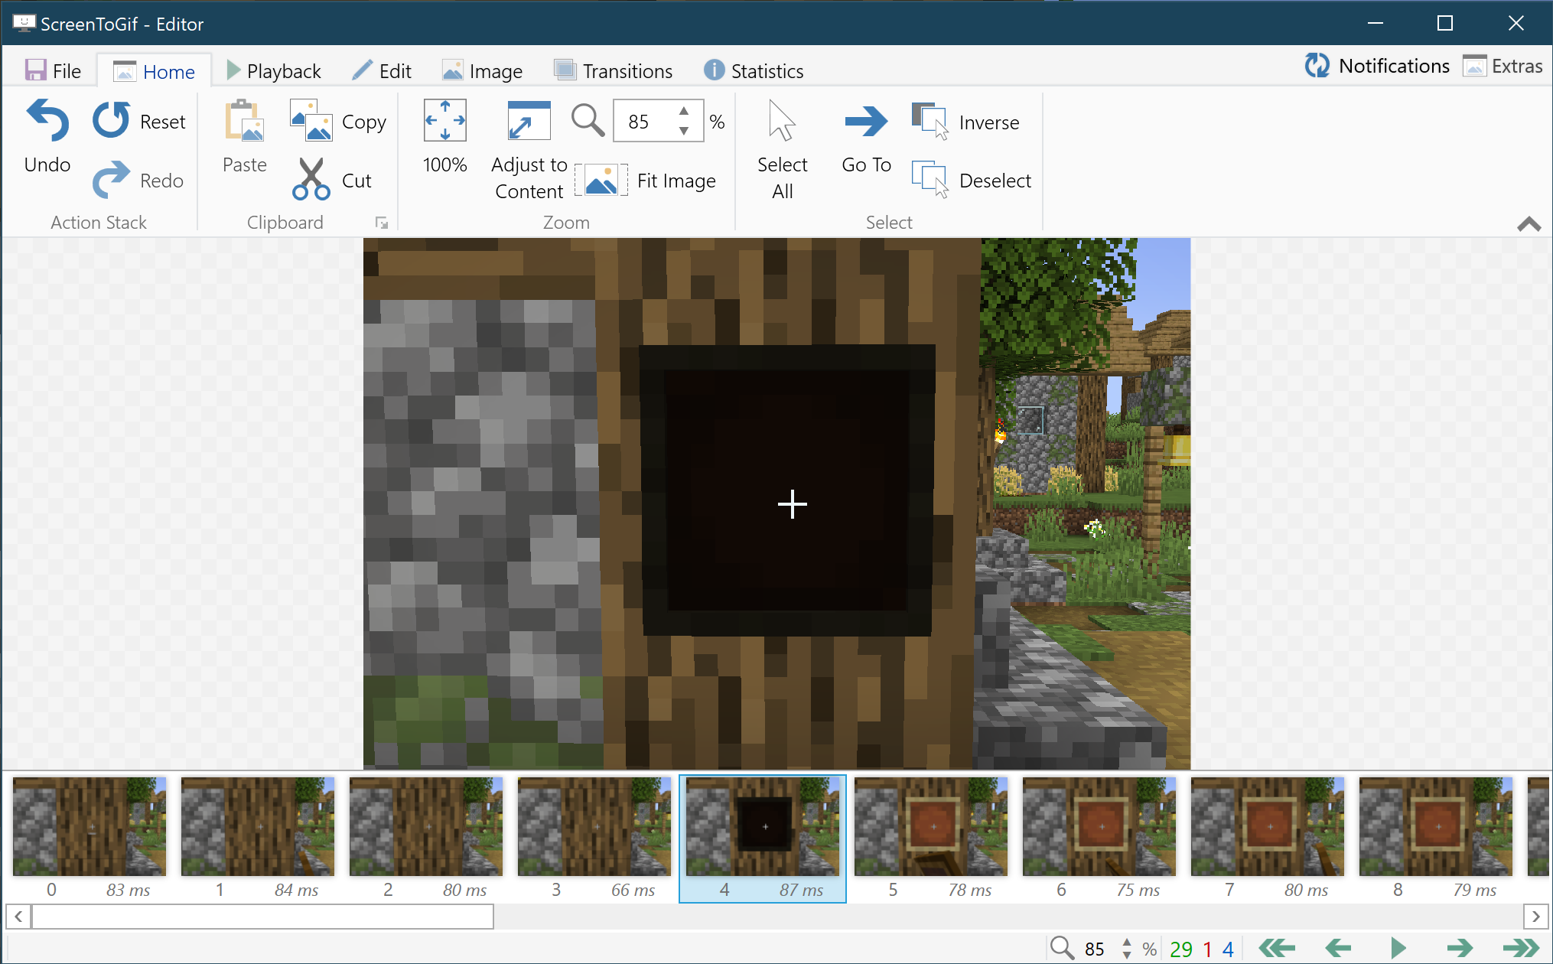Image resolution: width=1553 pixels, height=964 pixels.
Task: Increase ribbon zoom value with up arrow
Action: click(684, 112)
